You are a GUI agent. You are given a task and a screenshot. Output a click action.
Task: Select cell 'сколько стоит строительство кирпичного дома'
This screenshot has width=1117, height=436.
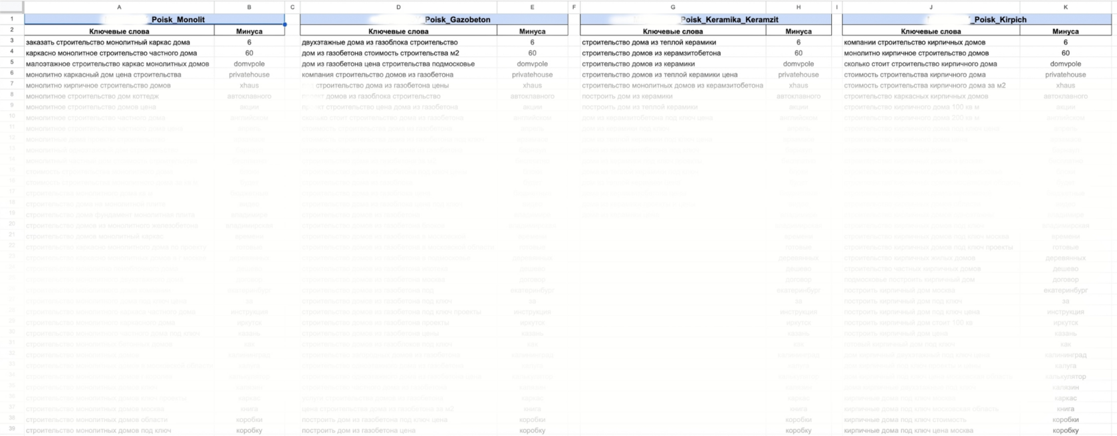[931, 64]
